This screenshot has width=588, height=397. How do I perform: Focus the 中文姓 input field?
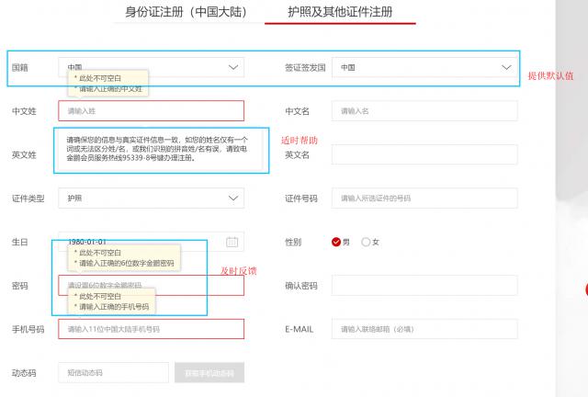[152, 111]
